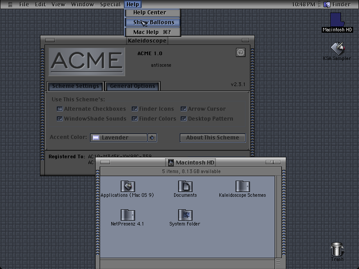Click the Macintosh HD window horizontal scrollbar
359x269 pixels.
click(x=187, y=263)
